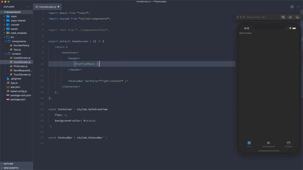The width and height of the screenshot is (303, 170).
Task: Click the flex: 1 style line
Action: pos(61,115)
